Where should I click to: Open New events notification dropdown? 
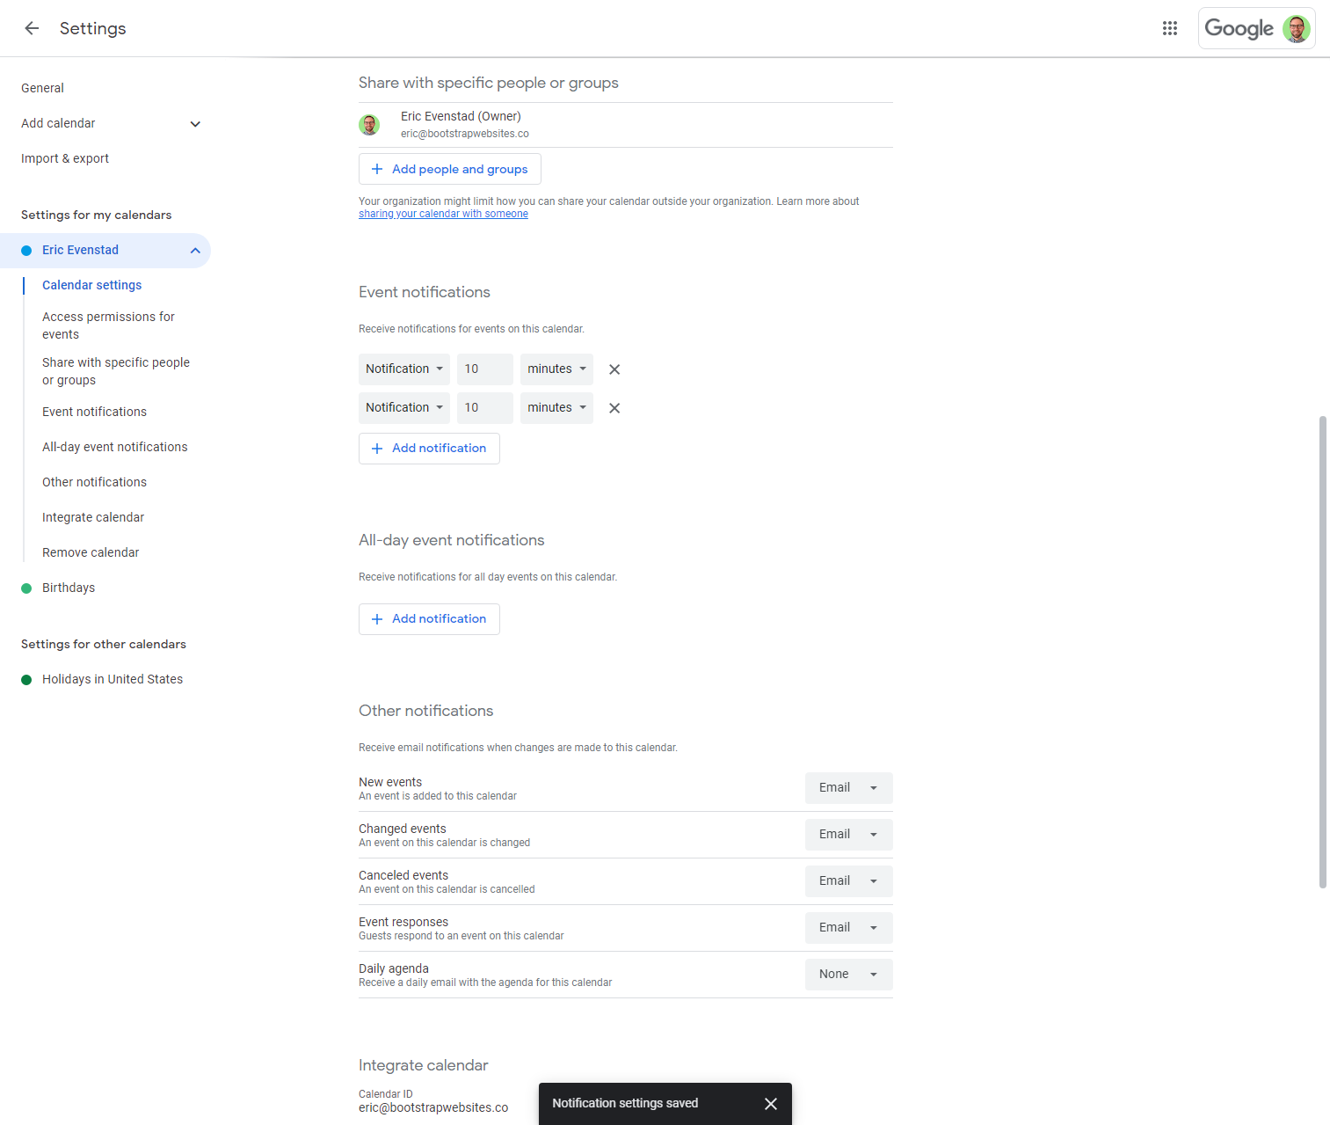(849, 788)
